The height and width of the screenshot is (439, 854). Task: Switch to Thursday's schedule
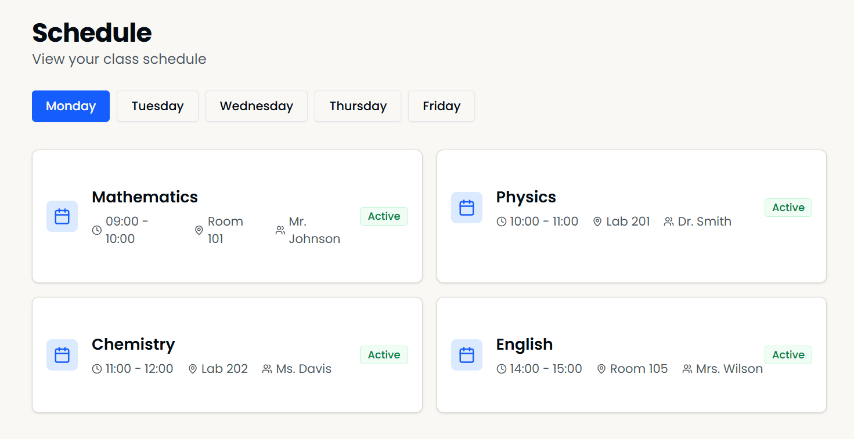358,106
